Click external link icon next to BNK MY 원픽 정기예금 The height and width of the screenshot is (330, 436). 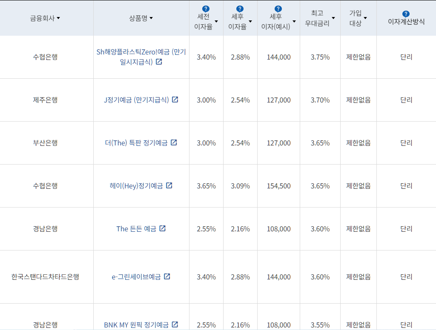point(175,324)
